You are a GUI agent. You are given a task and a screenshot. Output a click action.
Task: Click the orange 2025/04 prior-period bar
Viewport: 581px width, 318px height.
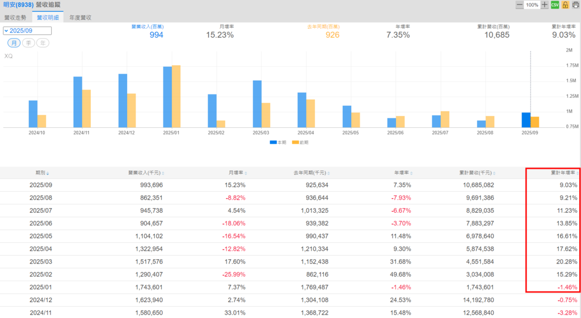pyautogui.click(x=310, y=113)
